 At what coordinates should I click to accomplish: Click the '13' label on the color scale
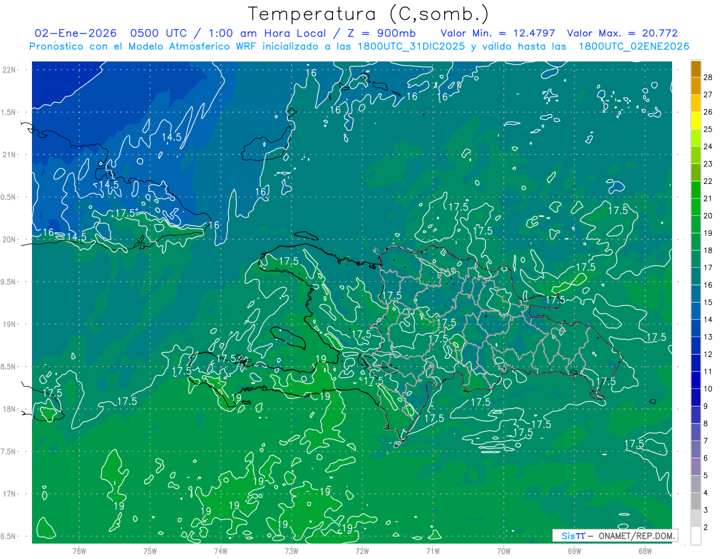point(708,336)
